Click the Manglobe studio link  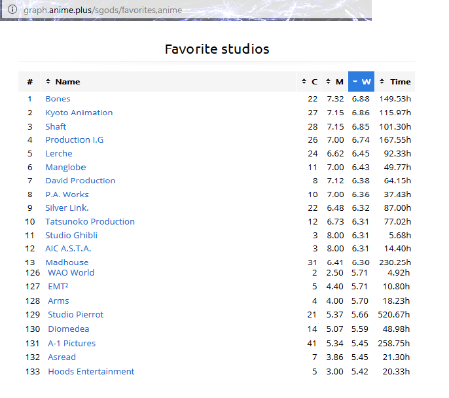[65, 167]
